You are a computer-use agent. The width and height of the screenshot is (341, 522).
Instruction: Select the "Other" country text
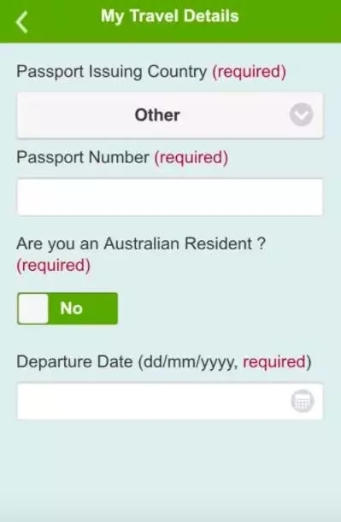(x=157, y=115)
